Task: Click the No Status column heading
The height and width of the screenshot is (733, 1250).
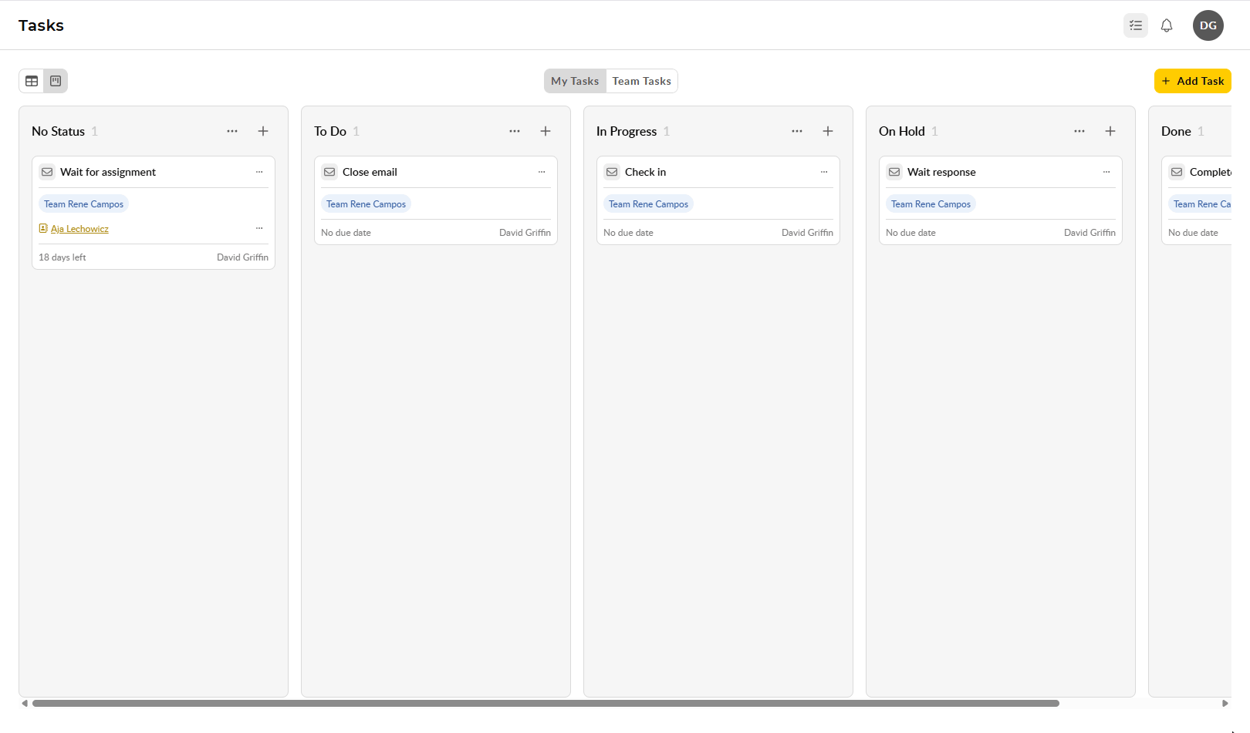Action: 58,131
